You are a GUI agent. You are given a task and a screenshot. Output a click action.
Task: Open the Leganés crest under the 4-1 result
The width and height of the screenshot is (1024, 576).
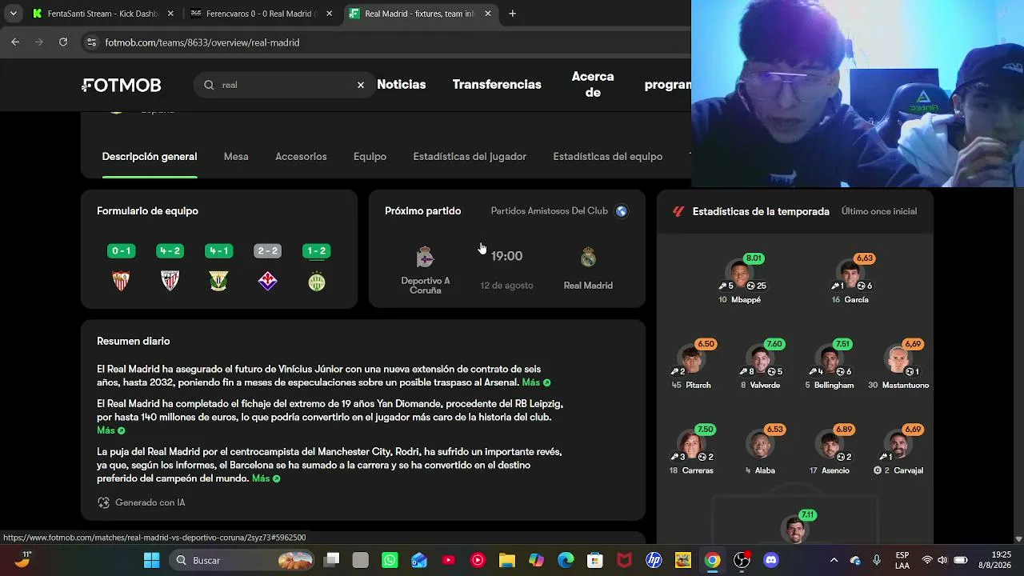(x=218, y=281)
